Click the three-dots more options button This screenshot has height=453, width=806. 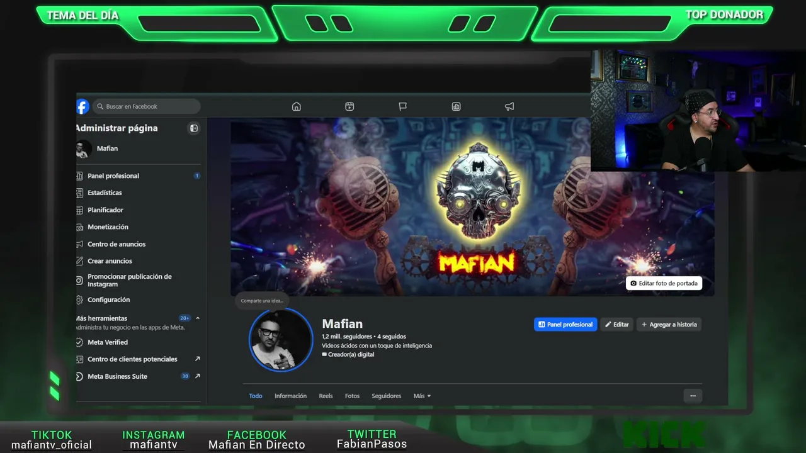693,396
